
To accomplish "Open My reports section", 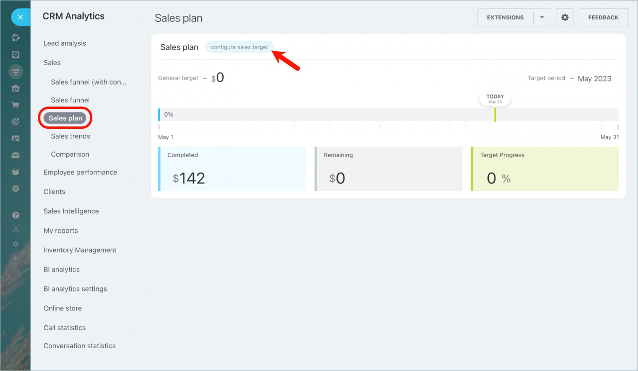I will click(x=61, y=230).
